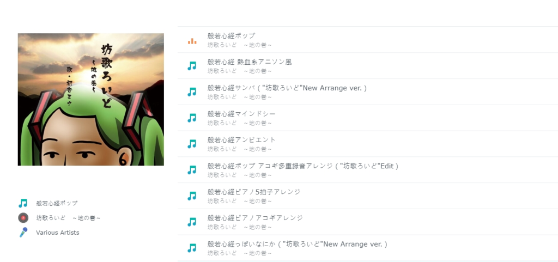Click music note icon in track info panel
The image size is (558, 262).
[x=23, y=203]
